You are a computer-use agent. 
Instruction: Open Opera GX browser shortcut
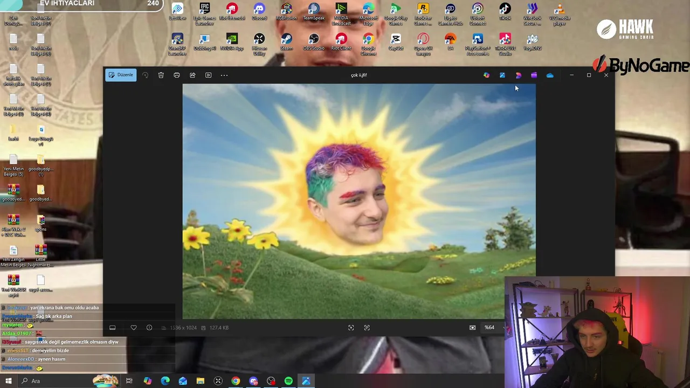pos(423,44)
